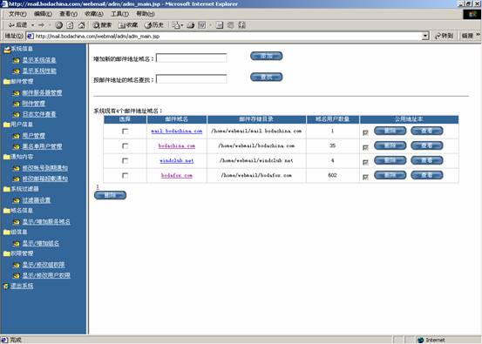482x344 pixels.
Task: Open the Back button history dropdown arrow
Action: [32, 25]
